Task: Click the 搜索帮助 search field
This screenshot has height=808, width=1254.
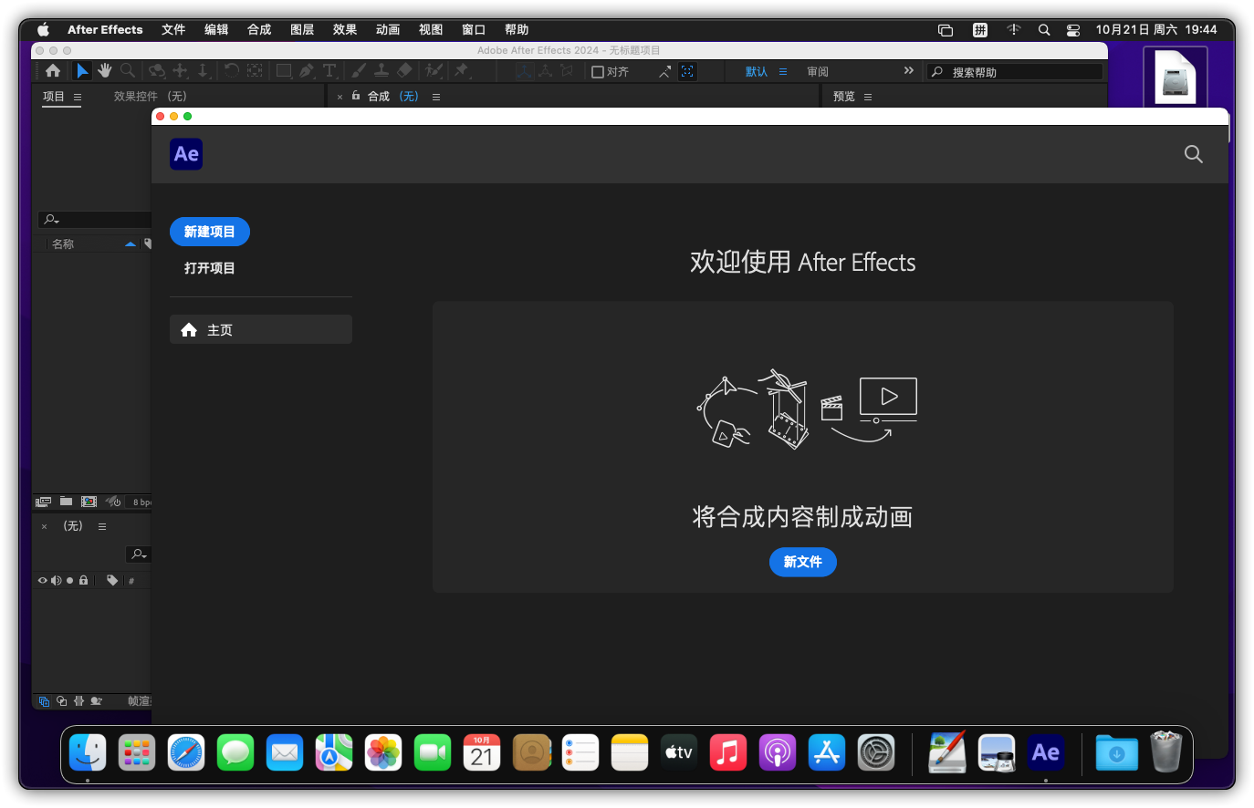Action: click(1015, 71)
